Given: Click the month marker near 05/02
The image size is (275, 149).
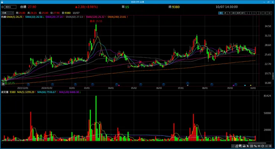Looking at the screenshot, I should (x=140, y=84).
